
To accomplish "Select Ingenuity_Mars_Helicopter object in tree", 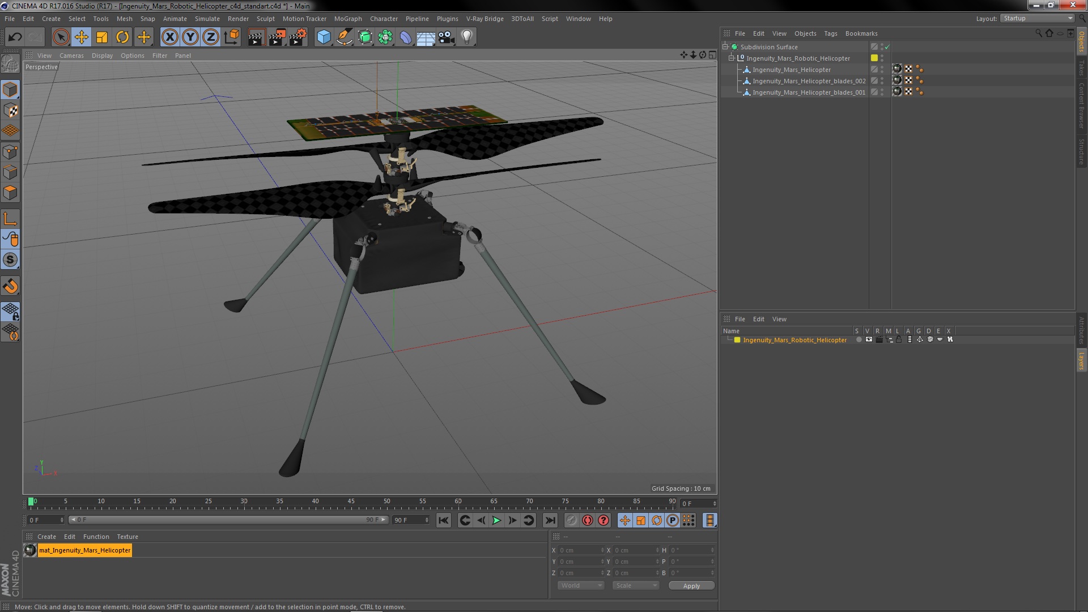I will [x=791, y=70].
